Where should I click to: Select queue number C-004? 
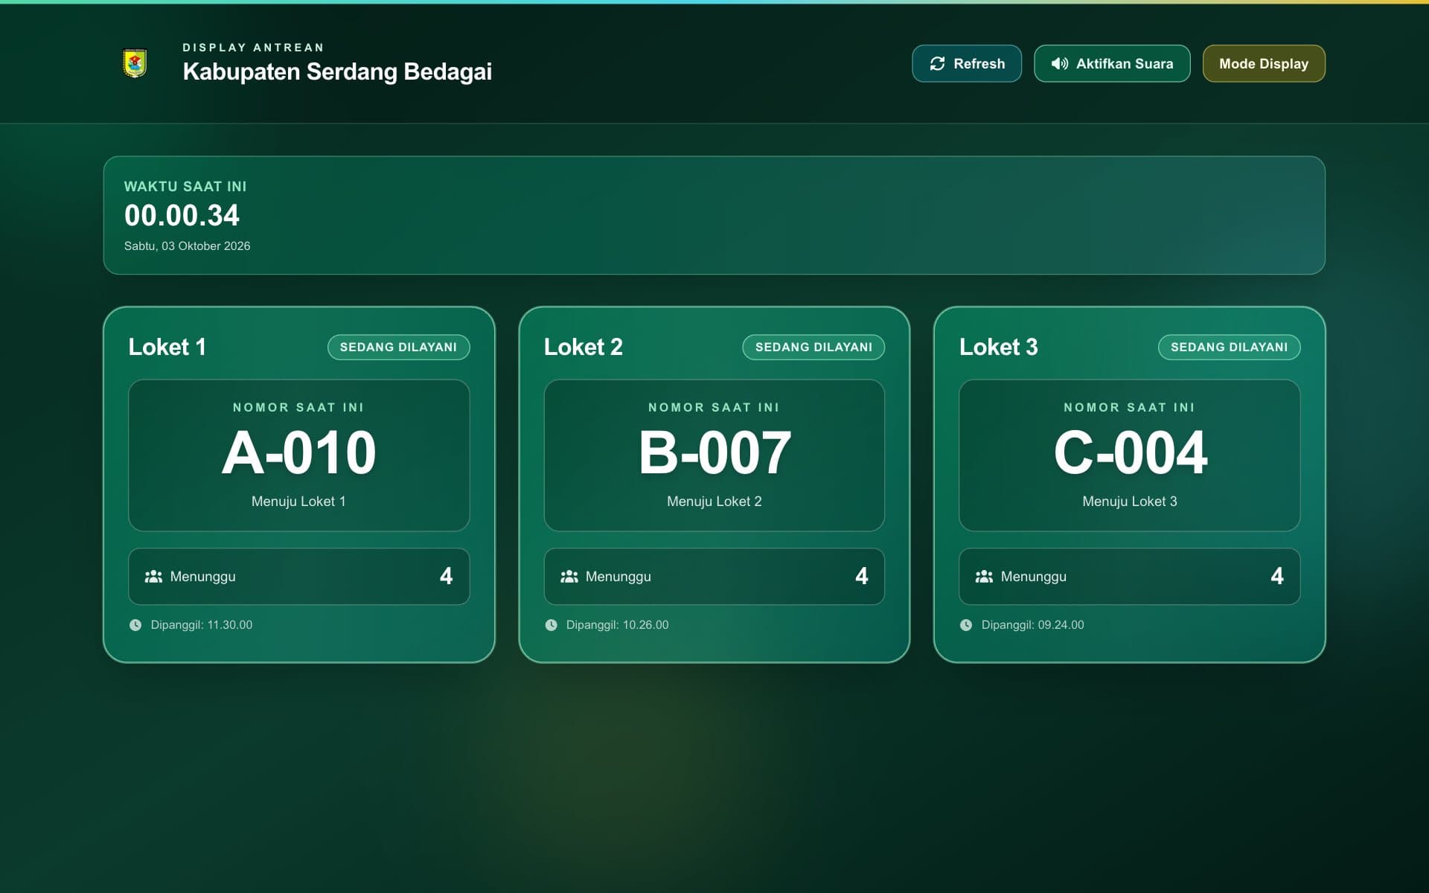click(1130, 452)
